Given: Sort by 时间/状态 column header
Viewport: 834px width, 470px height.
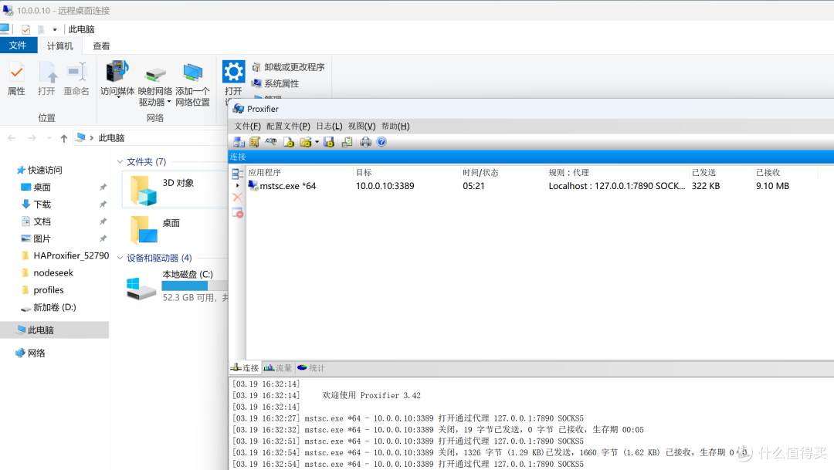Looking at the screenshot, I should click(x=503, y=172).
